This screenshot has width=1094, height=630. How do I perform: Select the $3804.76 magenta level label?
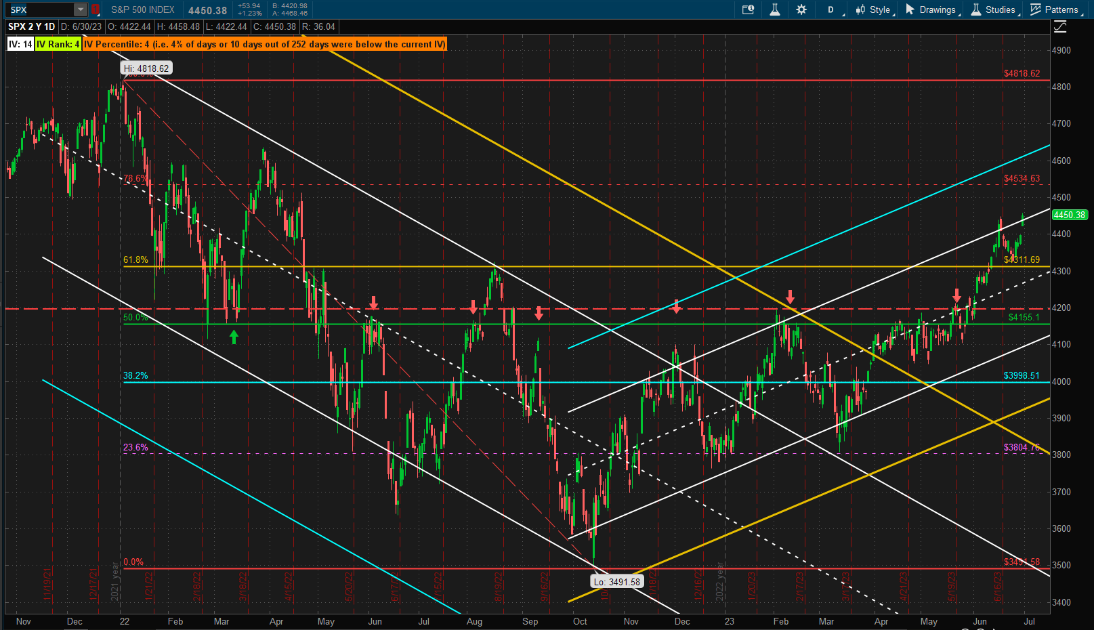pyautogui.click(x=1022, y=447)
